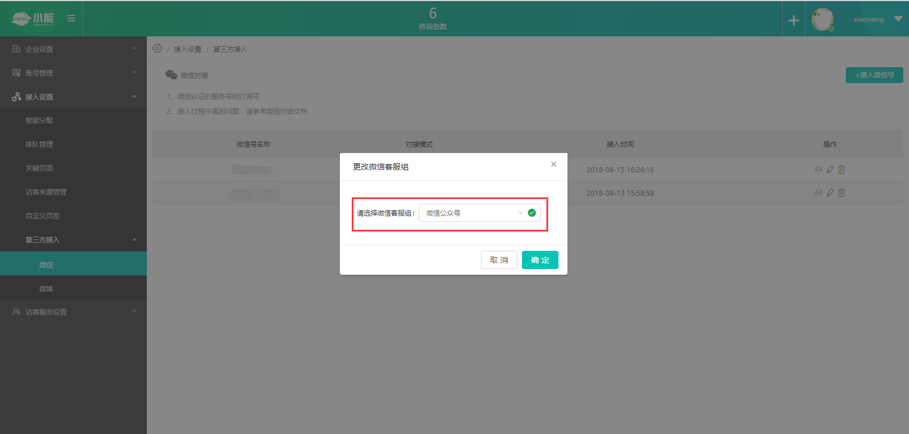Open the 微信公众号 customer group dropdown

[x=474, y=213]
